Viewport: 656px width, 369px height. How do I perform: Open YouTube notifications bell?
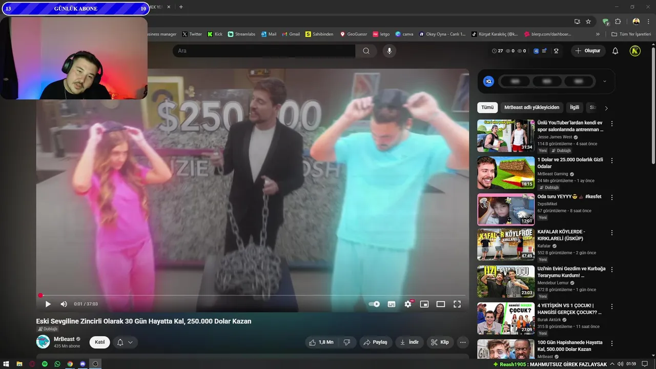click(616, 51)
